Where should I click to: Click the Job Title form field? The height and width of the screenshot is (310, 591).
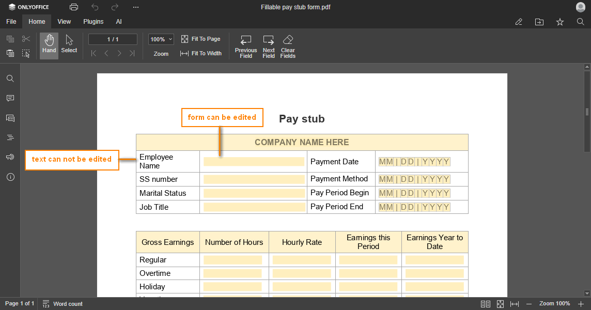pos(254,207)
